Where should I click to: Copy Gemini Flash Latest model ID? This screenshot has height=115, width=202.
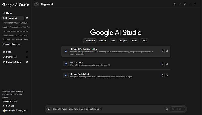(x=162, y=75)
